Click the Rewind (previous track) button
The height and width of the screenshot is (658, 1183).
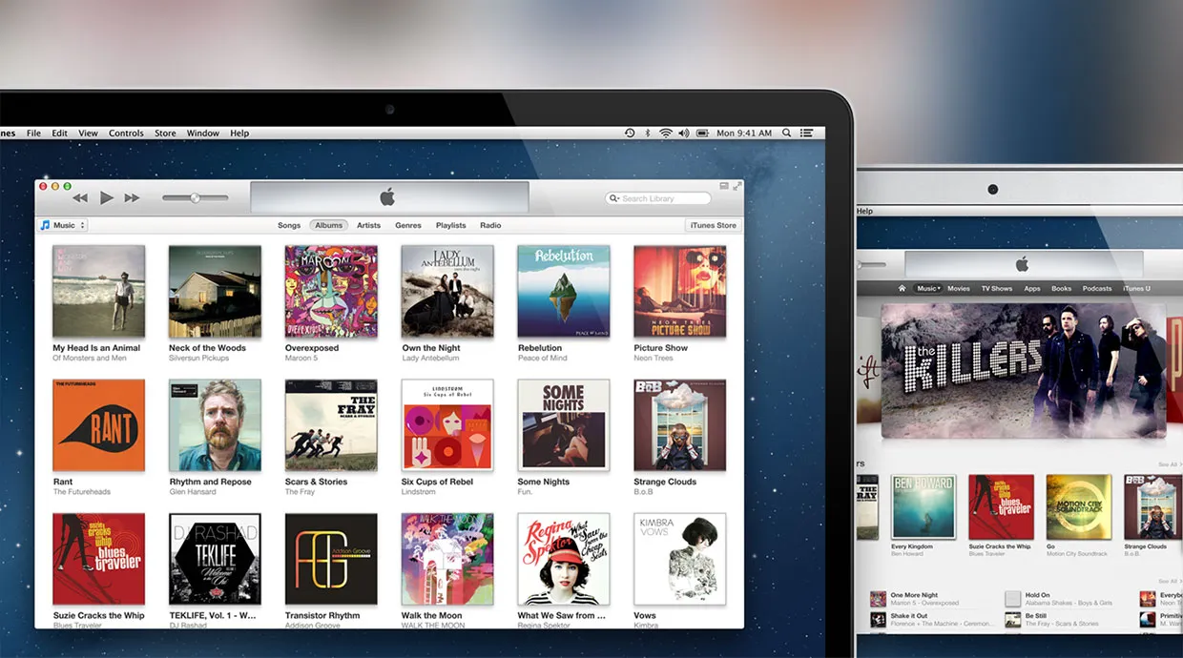(x=80, y=198)
